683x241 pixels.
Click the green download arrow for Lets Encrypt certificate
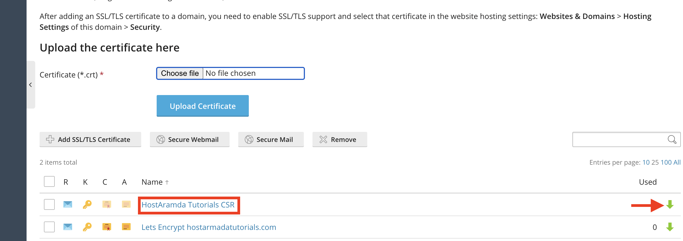pyautogui.click(x=670, y=227)
